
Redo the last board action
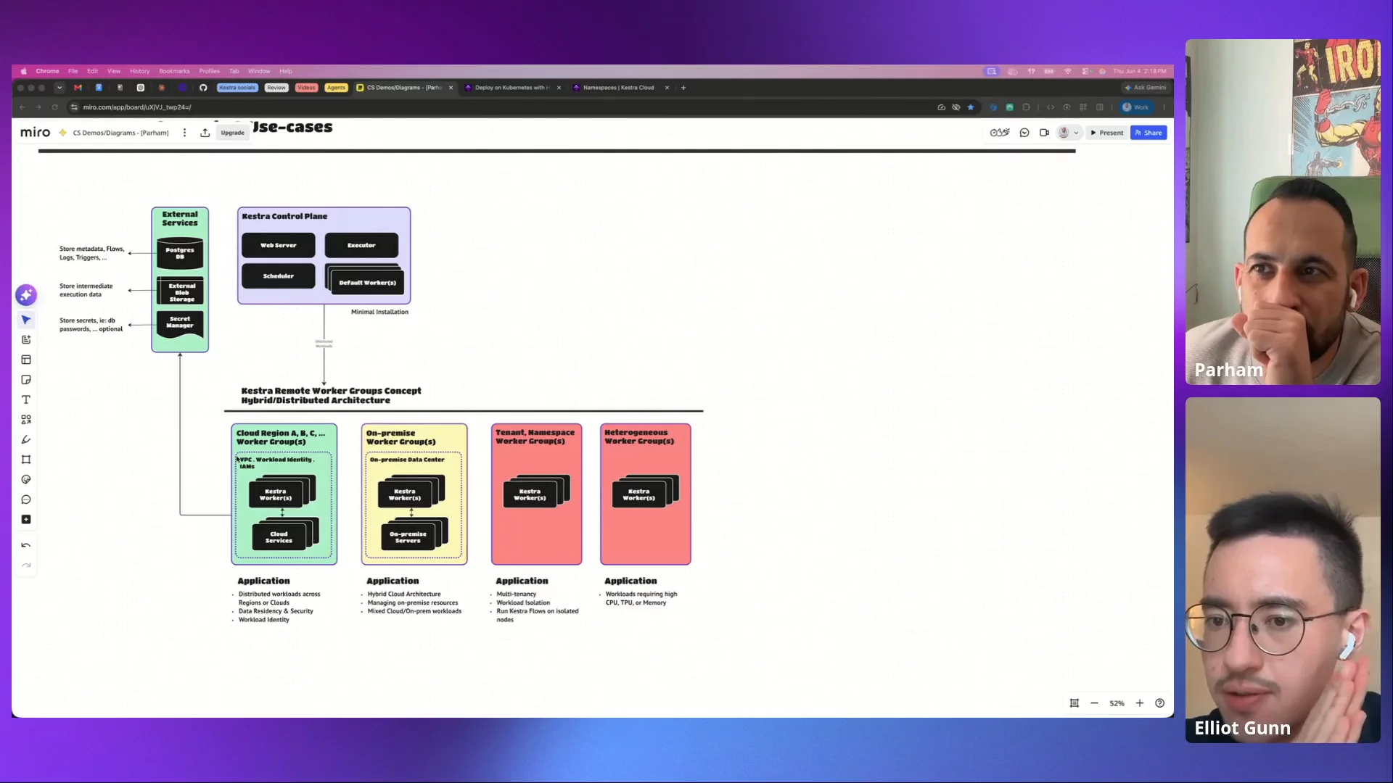pyautogui.click(x=26, y=565)
